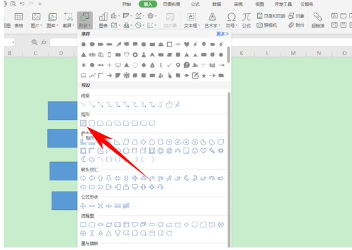Click the preset shapes list scrollbar
This screenshot has width=352, height=250.
(x=229, y=170)
